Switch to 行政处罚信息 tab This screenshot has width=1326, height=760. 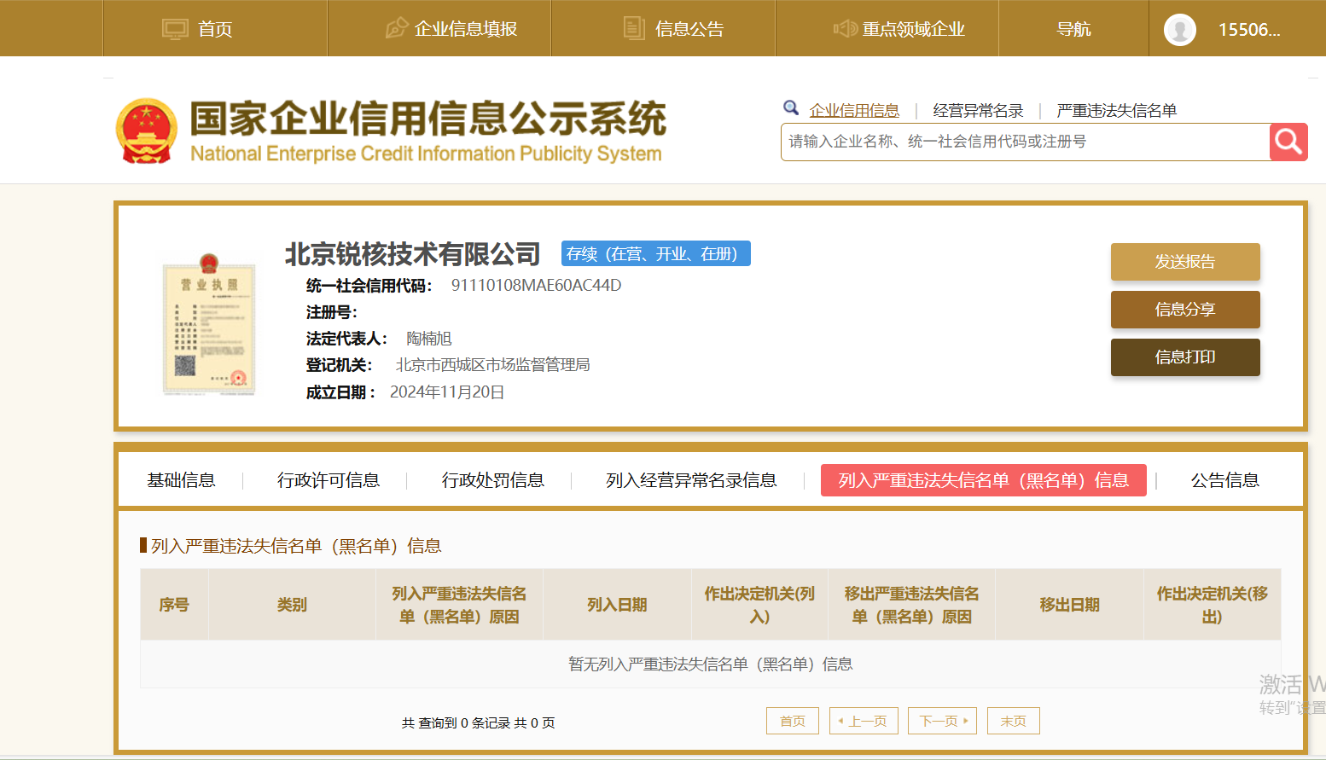[x=492, y=480]
